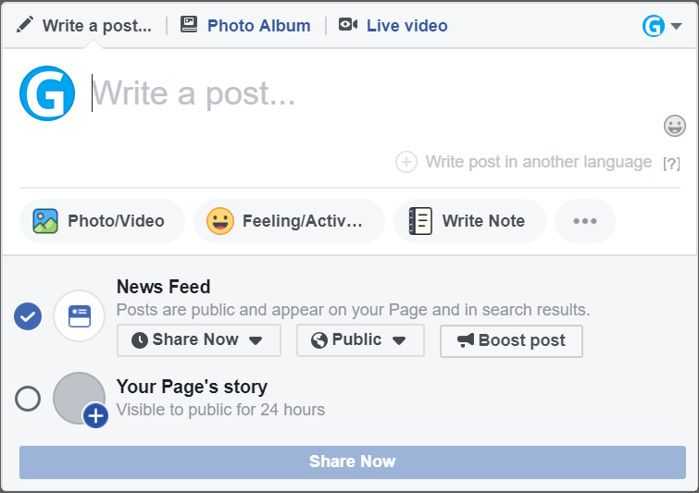The width and height of the screenshot is (699, 493).
Task: Switch to the Live video tab
Action: [393, 25]
